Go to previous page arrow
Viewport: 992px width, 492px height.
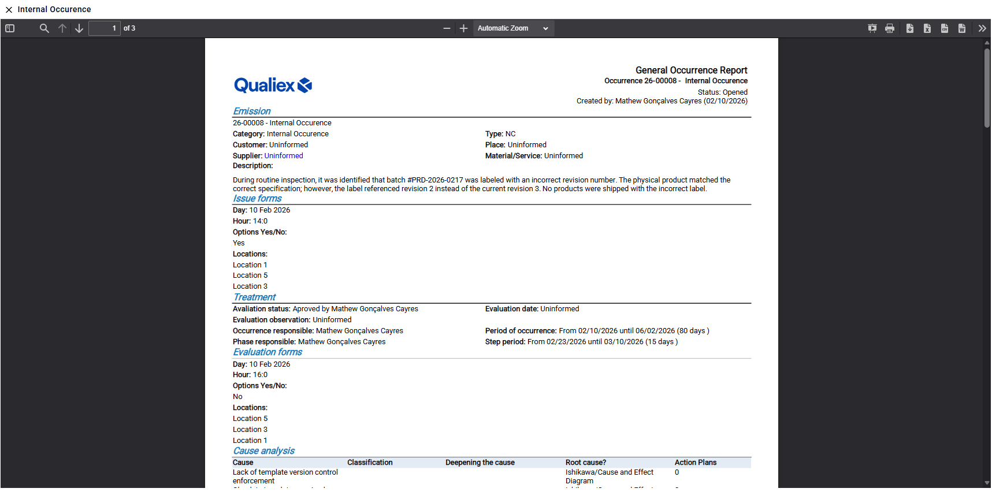(62, 28)
